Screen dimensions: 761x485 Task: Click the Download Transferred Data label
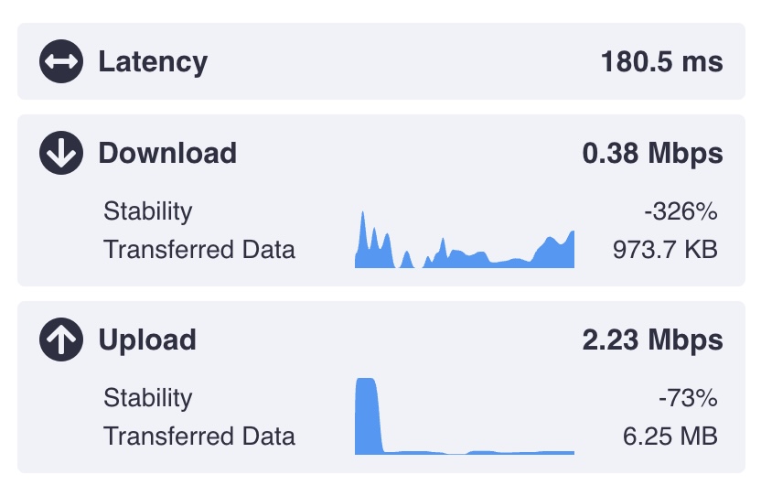(x=199, y=249)
